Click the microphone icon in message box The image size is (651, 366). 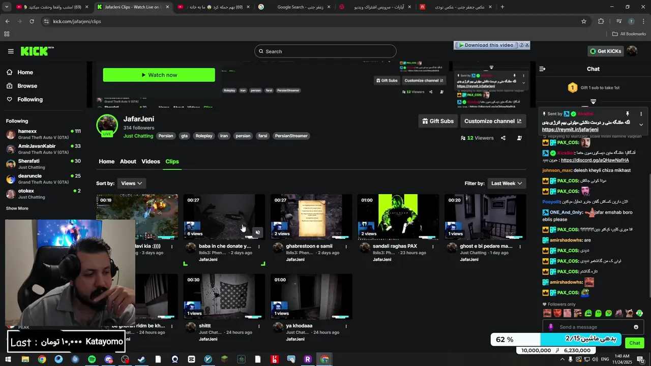pyautogui.click(x=551, y=327)
